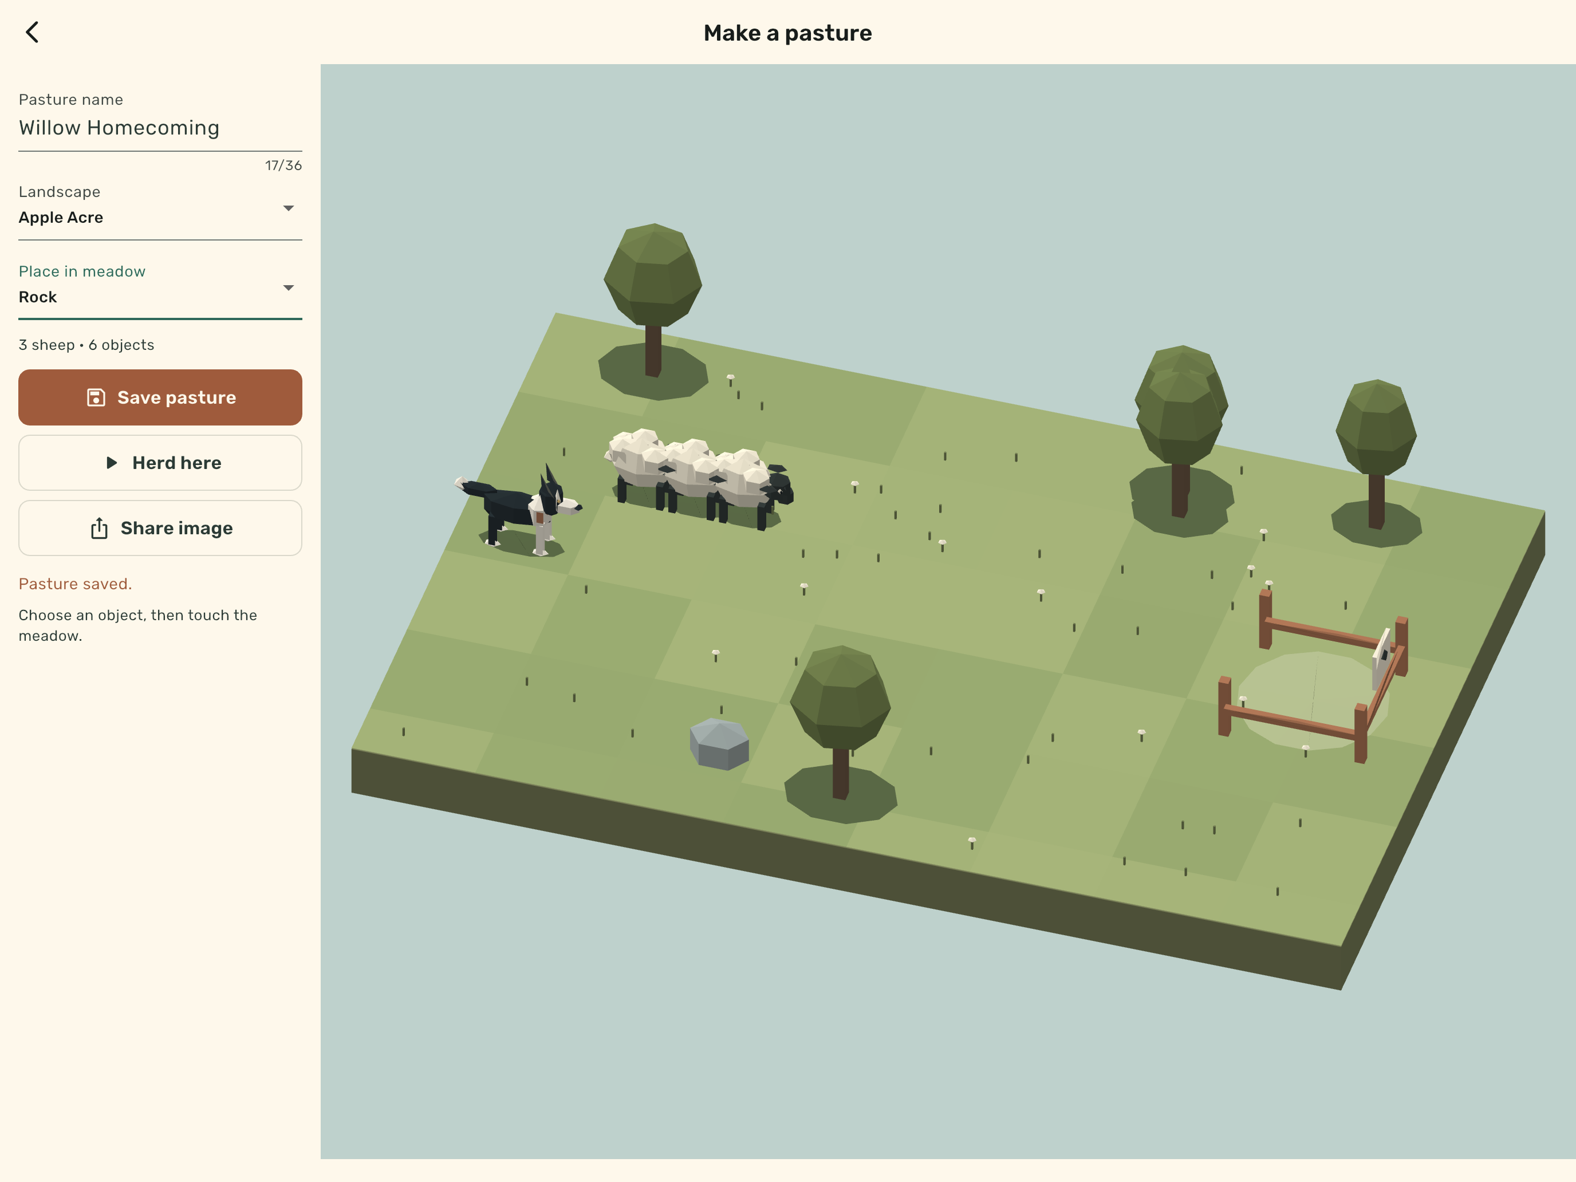Go back using the arrow icon

32,32
